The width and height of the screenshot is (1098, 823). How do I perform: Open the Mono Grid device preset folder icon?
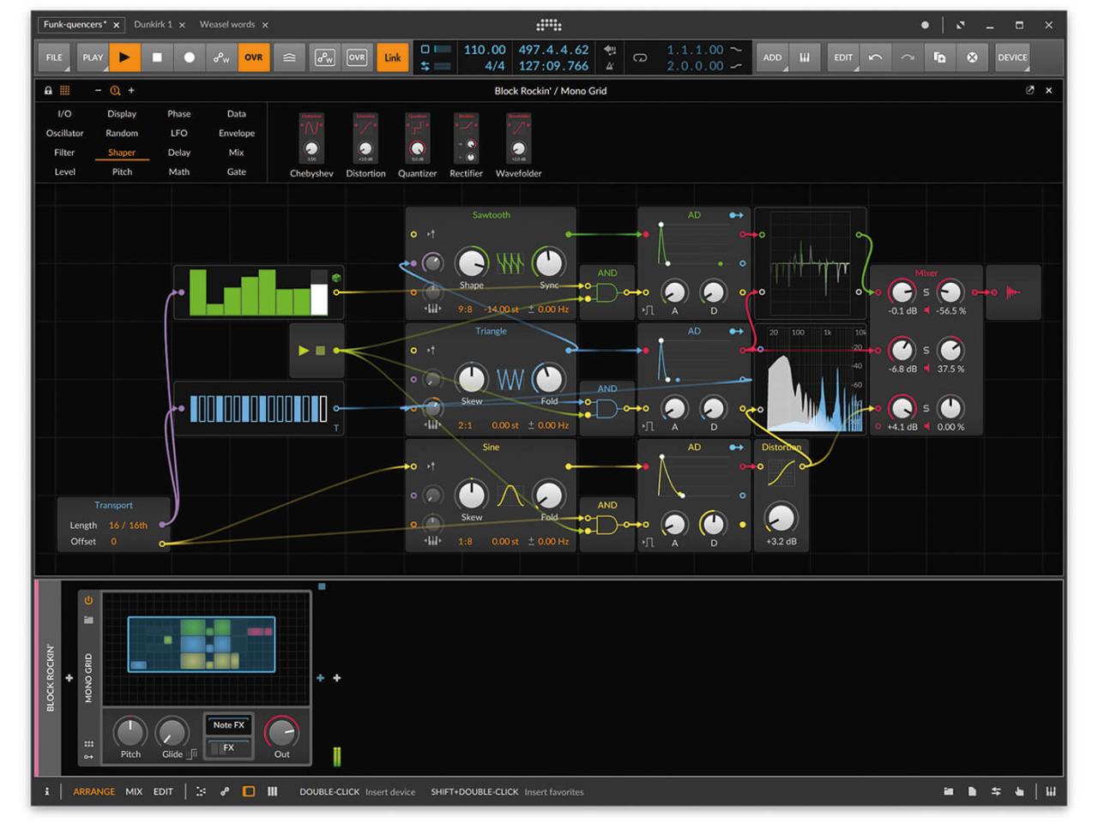tap(88, 620)
